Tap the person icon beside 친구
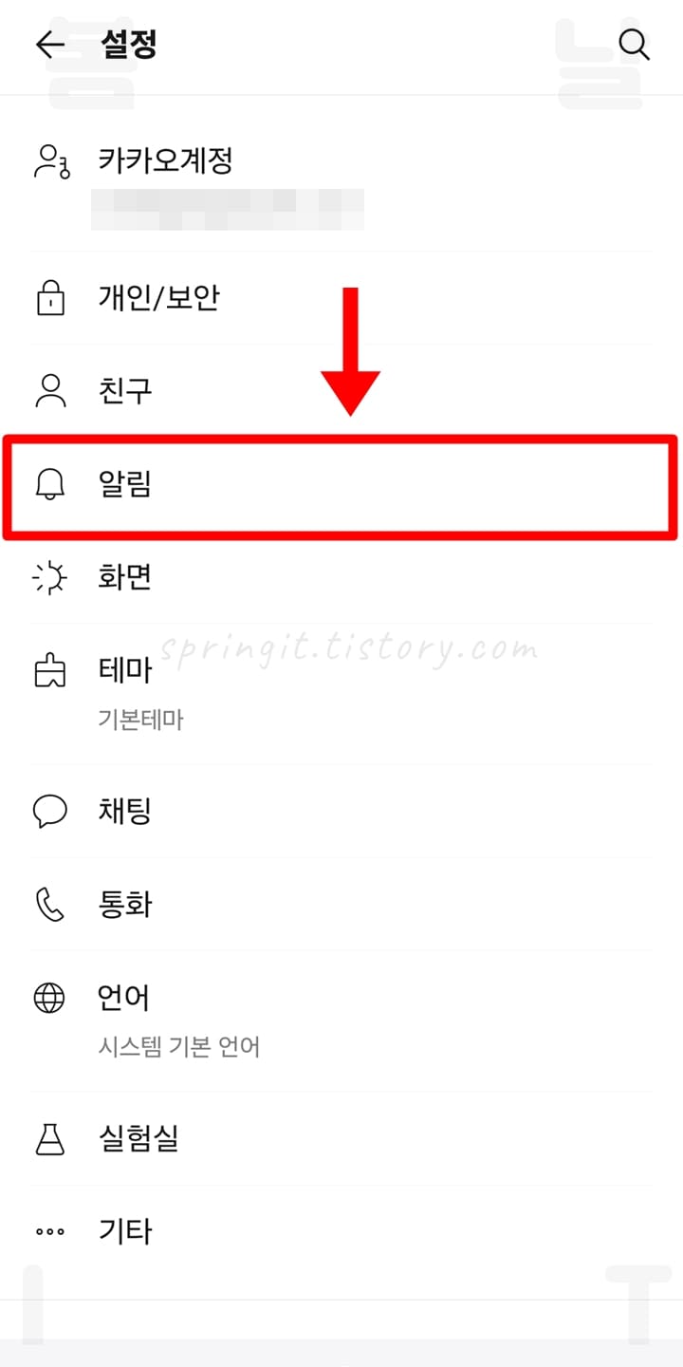 49,391
